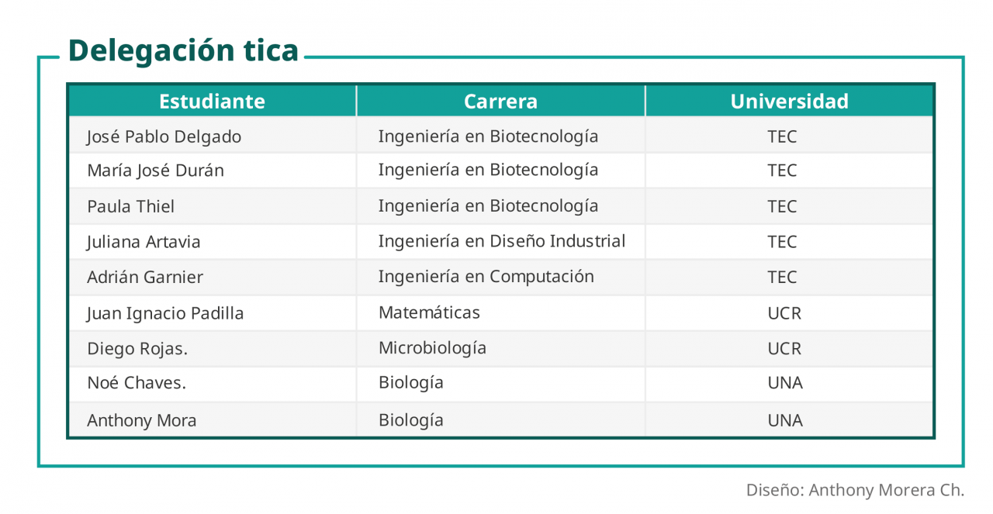Select the Microbiología career cell
993x514 pixels.
432,348
